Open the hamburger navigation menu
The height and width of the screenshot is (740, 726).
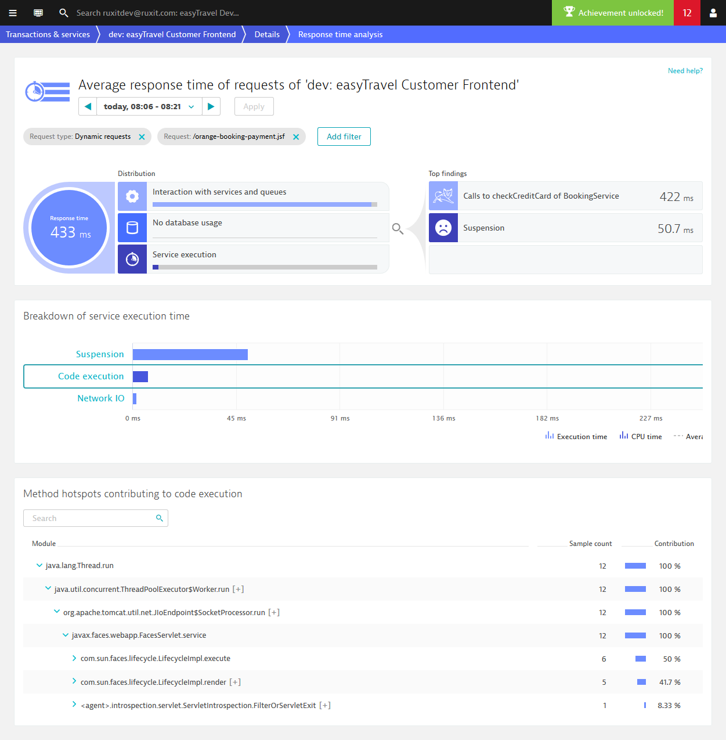[x=13, y=13]
